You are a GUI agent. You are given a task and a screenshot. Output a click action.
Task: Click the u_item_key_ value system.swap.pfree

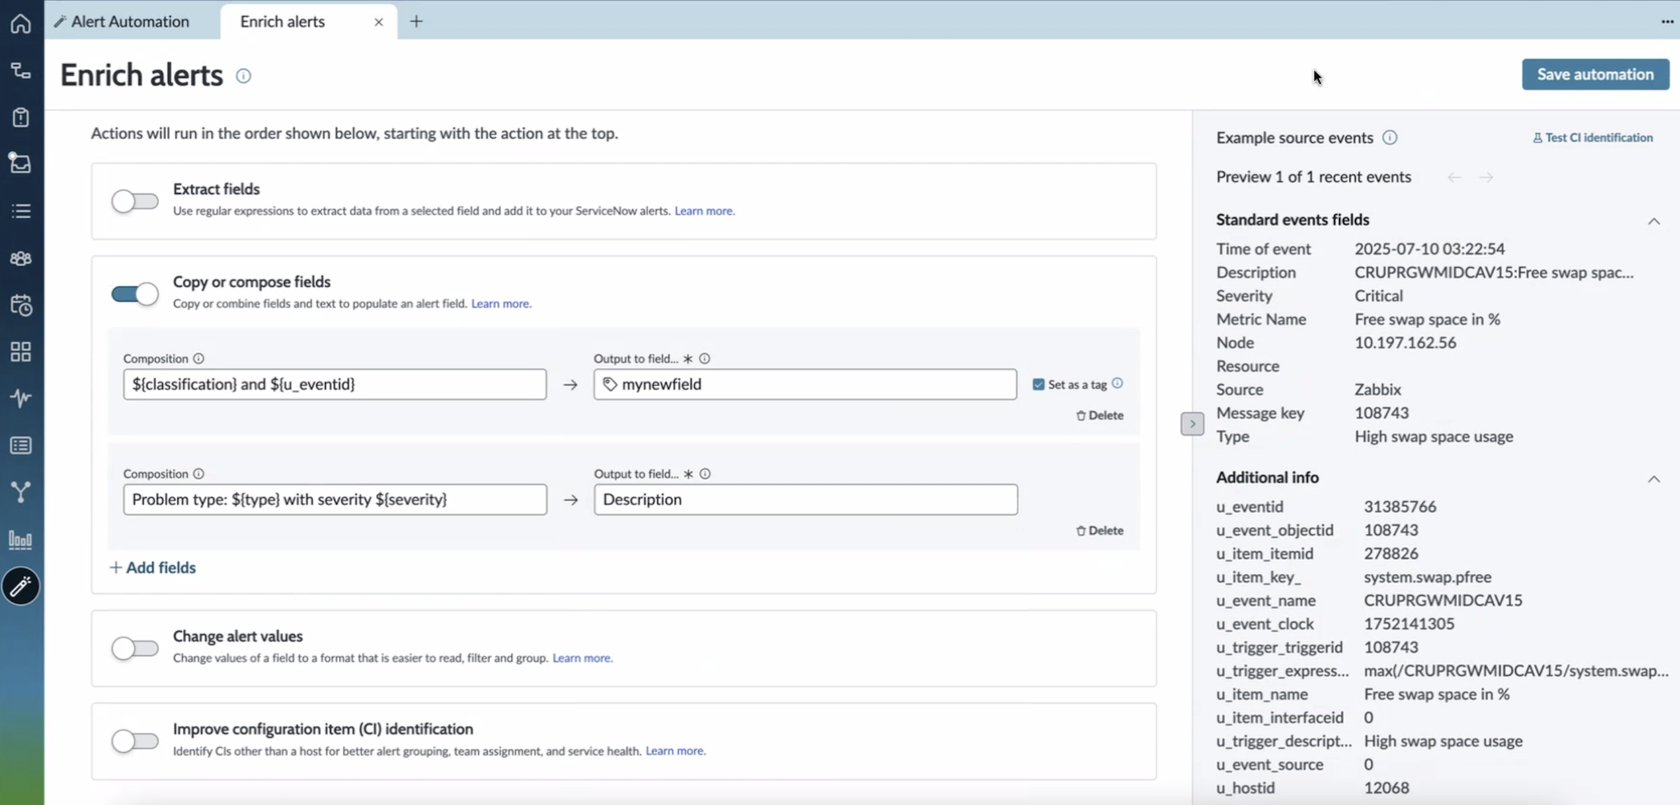1427,577
